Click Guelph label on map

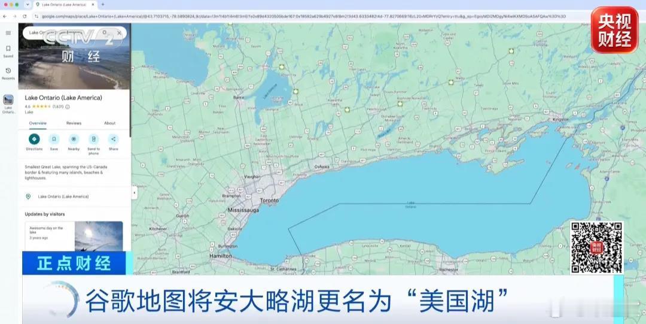(x=182, y=216)
